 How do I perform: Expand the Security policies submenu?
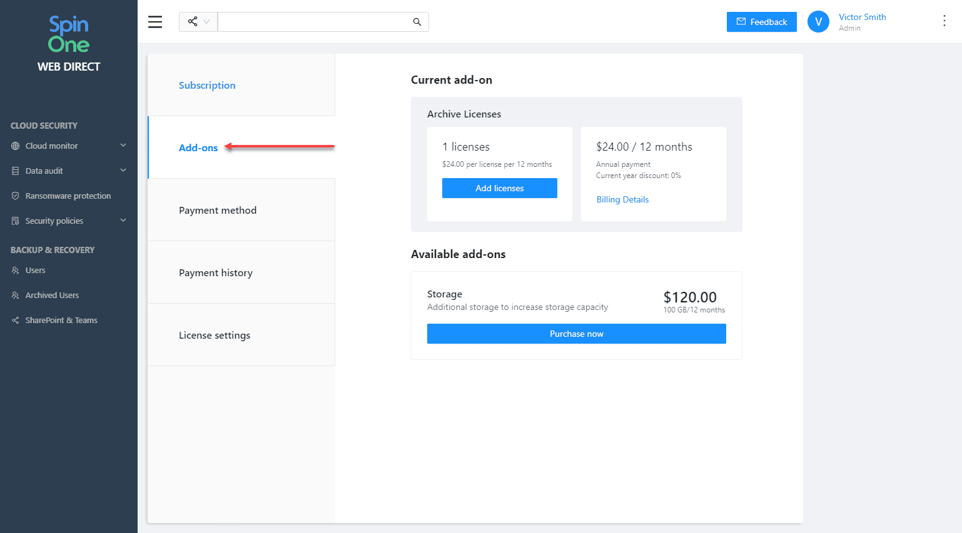pos(123,221)
